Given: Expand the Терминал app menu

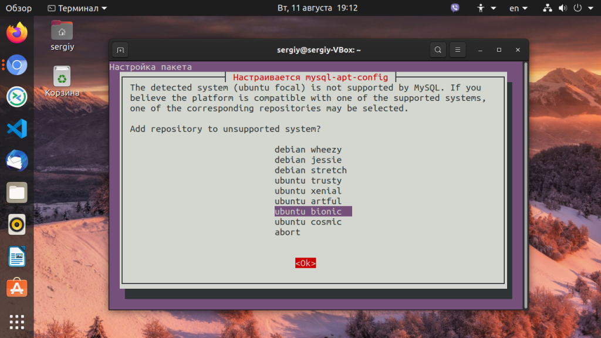Looking at the screenshot, I should (77, 8).
